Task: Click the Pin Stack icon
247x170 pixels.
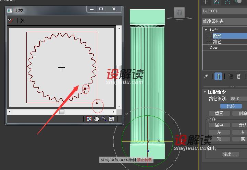Action: tap(206, 77)
